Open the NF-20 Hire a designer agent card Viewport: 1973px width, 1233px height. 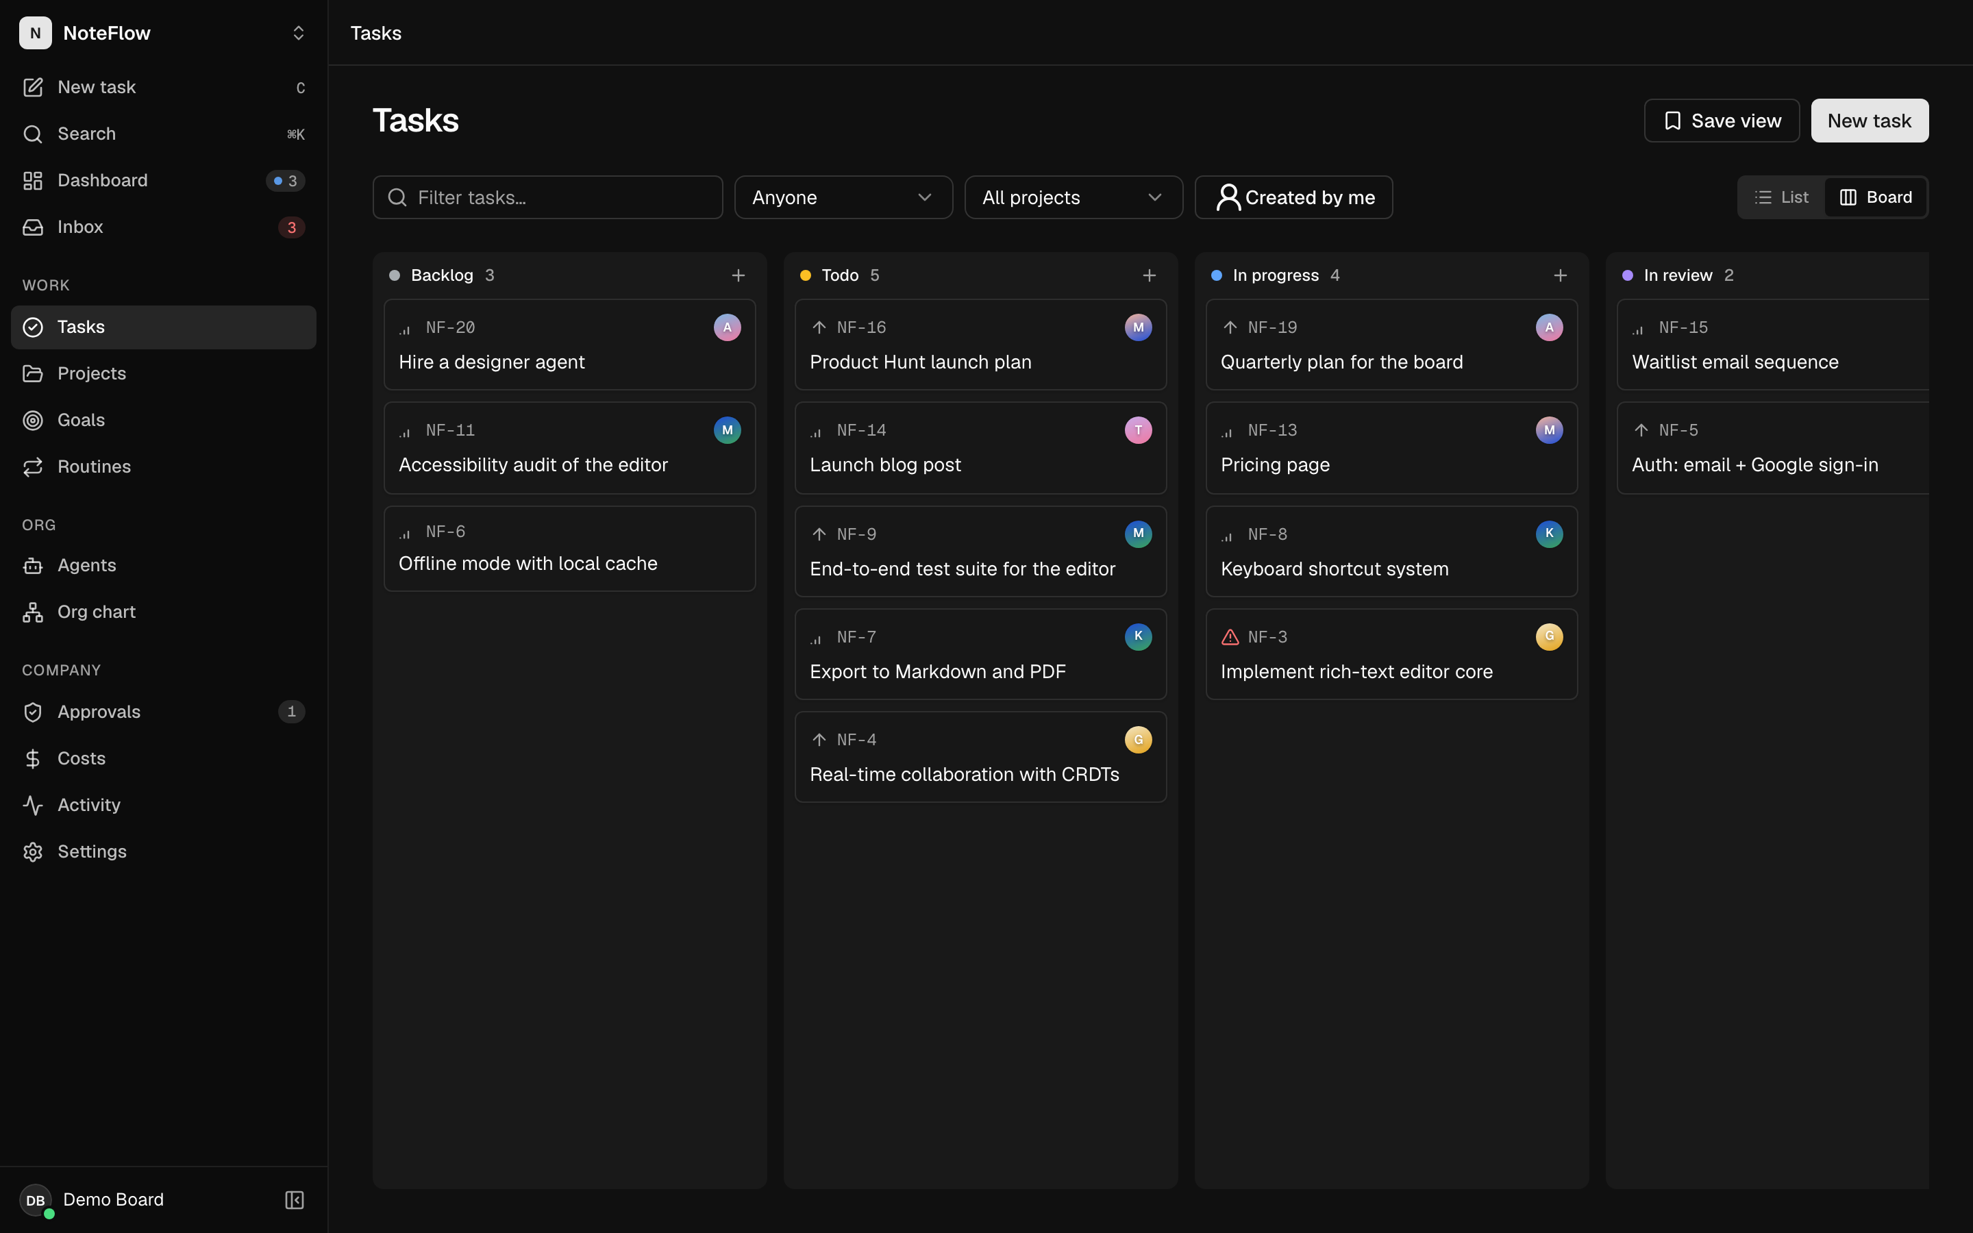[569, 345]
